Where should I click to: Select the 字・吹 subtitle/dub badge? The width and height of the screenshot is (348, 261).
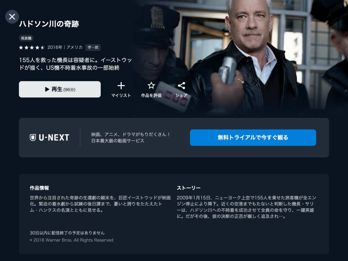[x=93, y=48]
